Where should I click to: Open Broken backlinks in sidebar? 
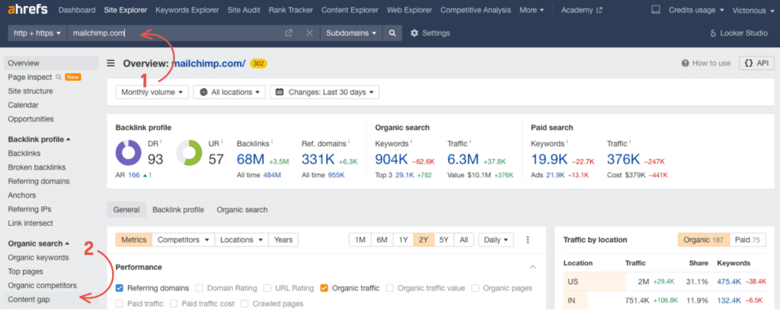37,167
